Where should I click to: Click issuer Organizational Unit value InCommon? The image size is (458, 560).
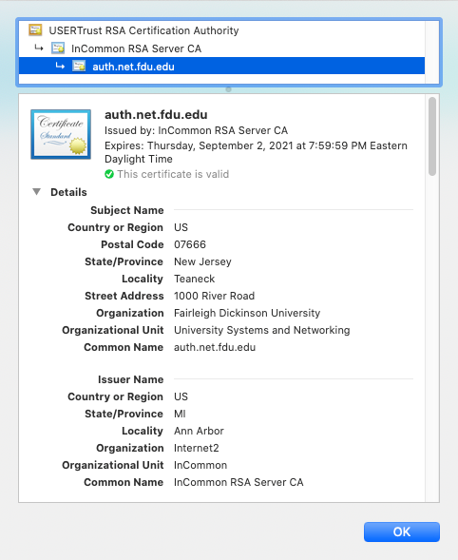[x=200, y=465]
